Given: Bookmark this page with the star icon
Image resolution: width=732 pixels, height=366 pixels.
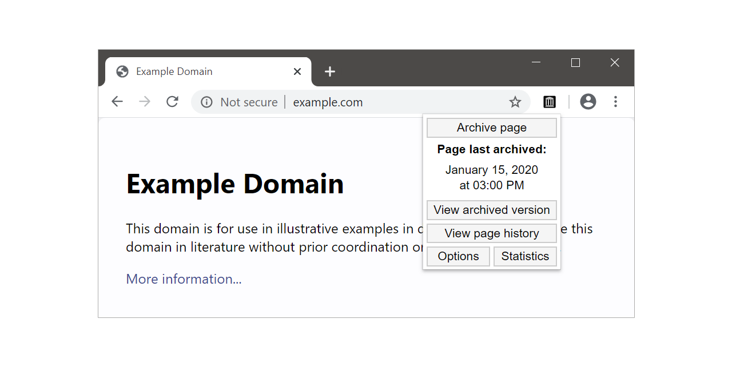Looking at the screenshot, I should pyautogui.click(x=515, y=102).
